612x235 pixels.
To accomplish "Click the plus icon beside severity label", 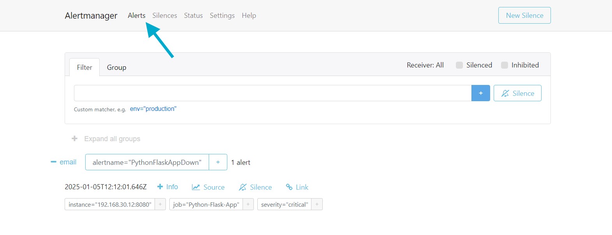I will click(x=317, y=204).
